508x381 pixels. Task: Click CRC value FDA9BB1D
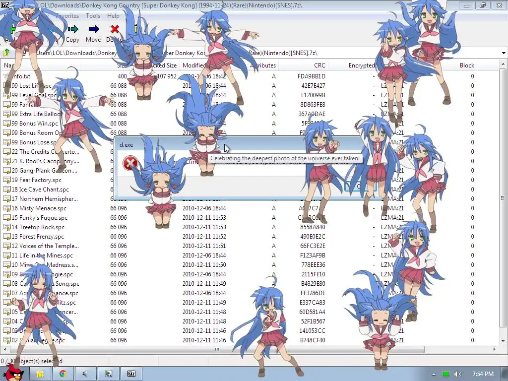311,76
